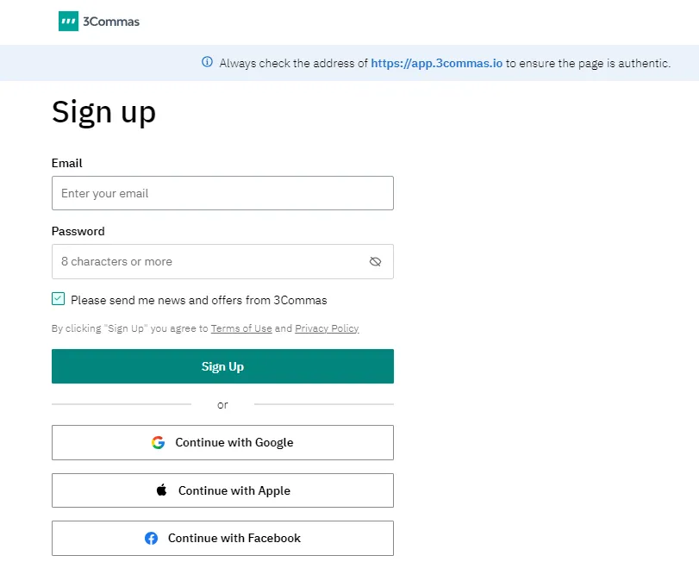Viewport: 699px width, 568px height.
Task: Click the Facebook logo icon
Action: click(151, 538)
